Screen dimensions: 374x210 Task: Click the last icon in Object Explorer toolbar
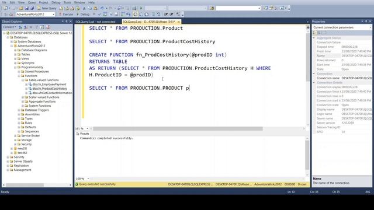point(47,27)
